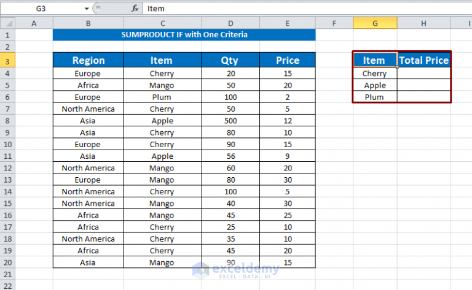Select quantity '500' in row 8
The width and height of the screenshot is (472, 290).
click(x=230, y=121)
